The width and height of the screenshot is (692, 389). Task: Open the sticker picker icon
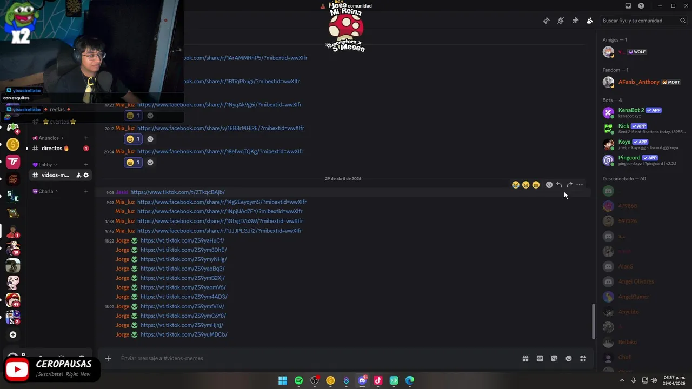554,358
